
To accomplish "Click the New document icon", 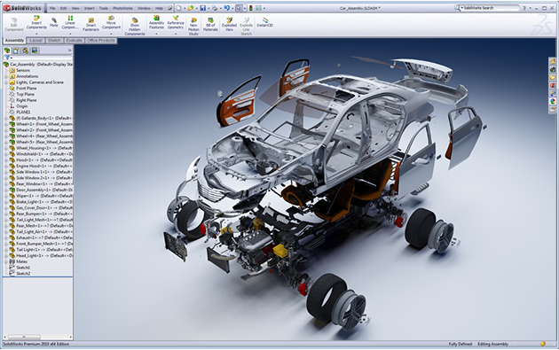I will (179, 8).
